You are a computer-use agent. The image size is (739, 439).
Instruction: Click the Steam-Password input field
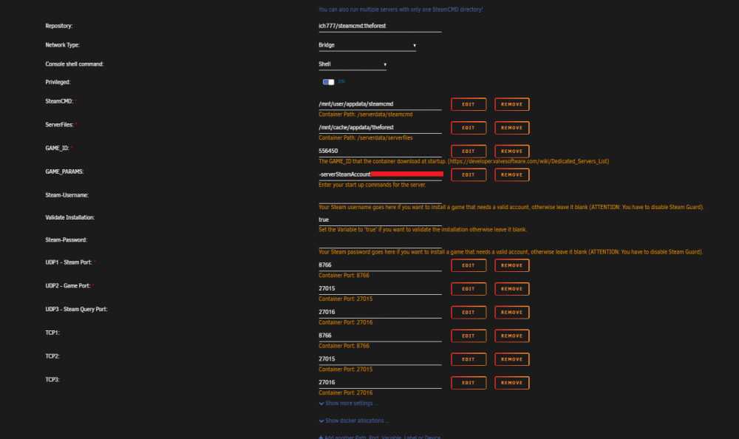coord(380,242)
